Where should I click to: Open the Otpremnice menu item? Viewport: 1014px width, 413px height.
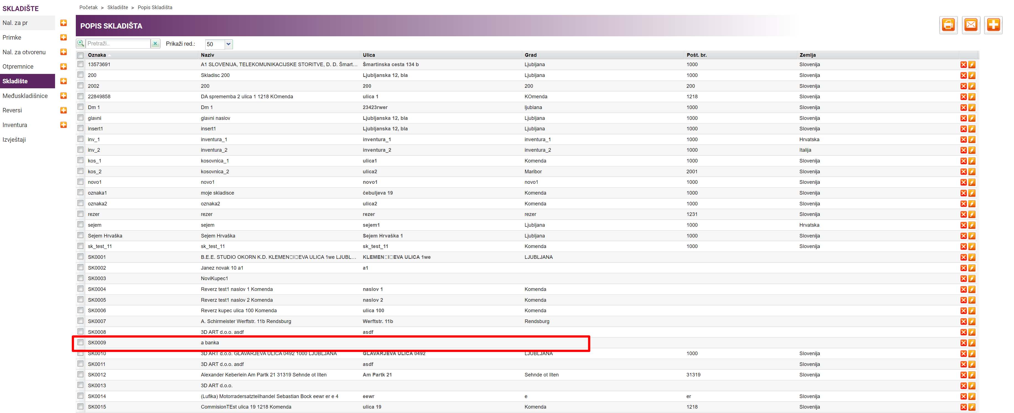[18, 66]
